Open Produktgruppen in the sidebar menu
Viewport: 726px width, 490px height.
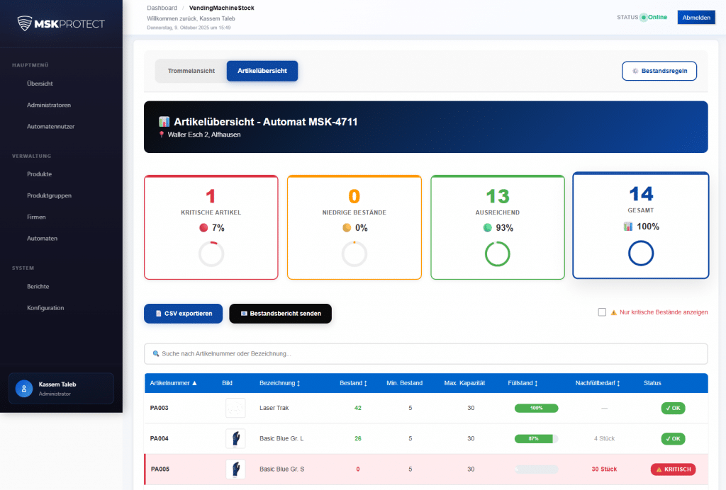tap(49, 195)
